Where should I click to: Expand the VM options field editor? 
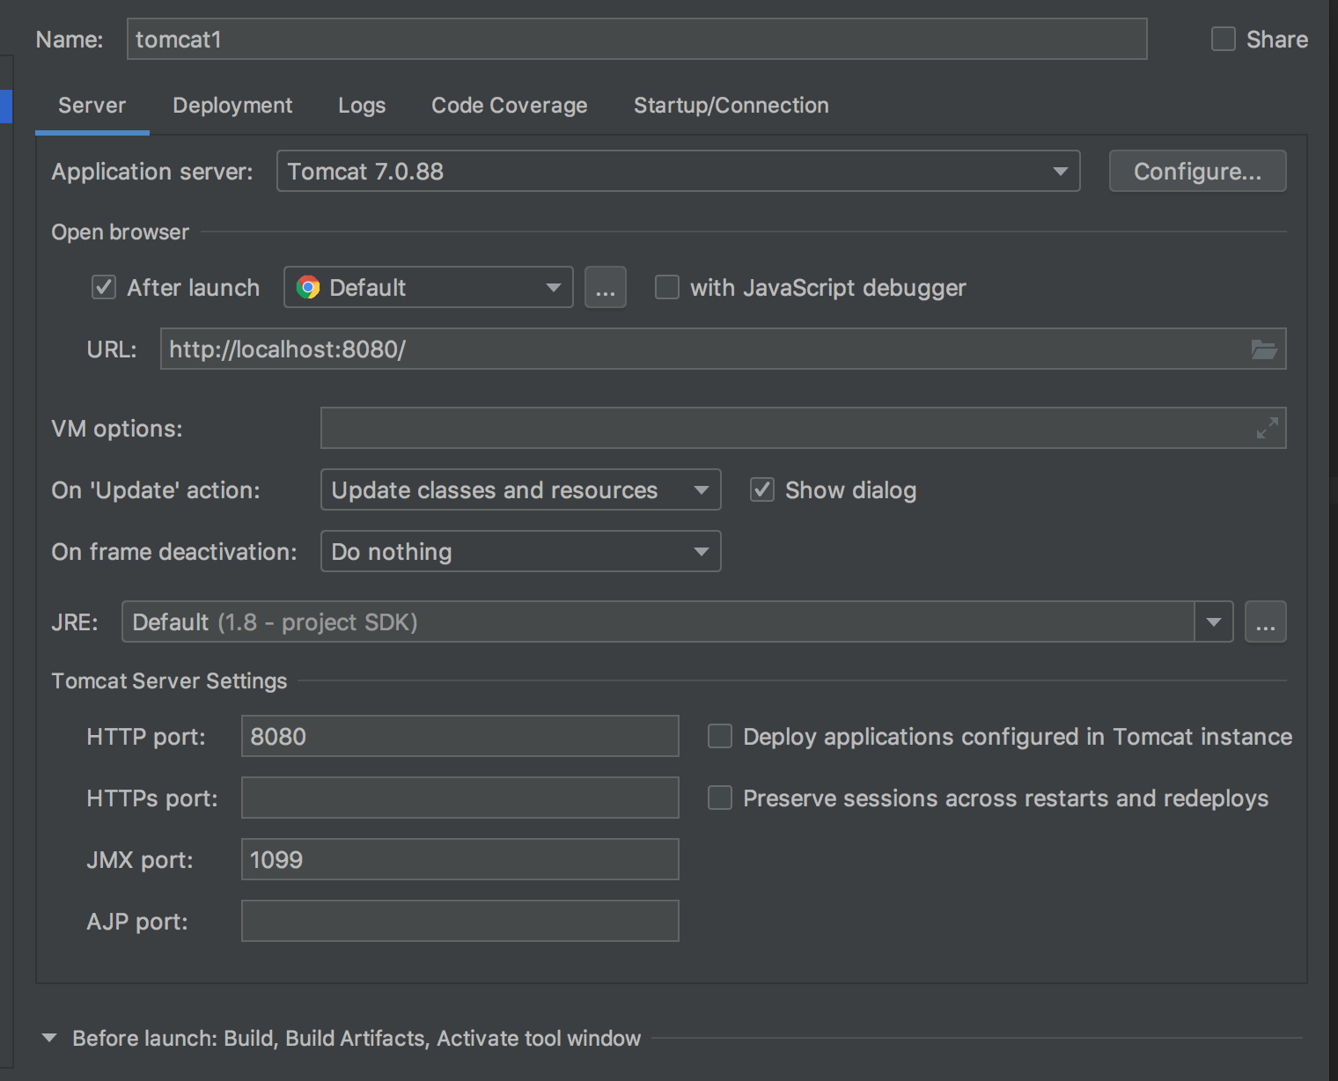[x=1267, y=428]
